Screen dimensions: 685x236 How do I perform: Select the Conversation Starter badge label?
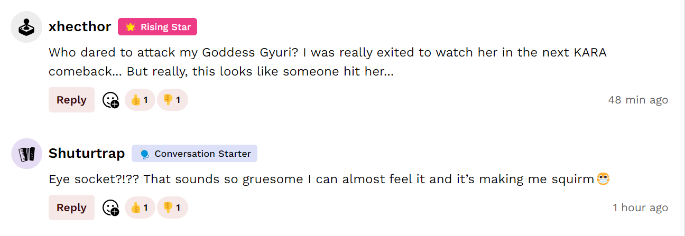click(x=202, y=154)
